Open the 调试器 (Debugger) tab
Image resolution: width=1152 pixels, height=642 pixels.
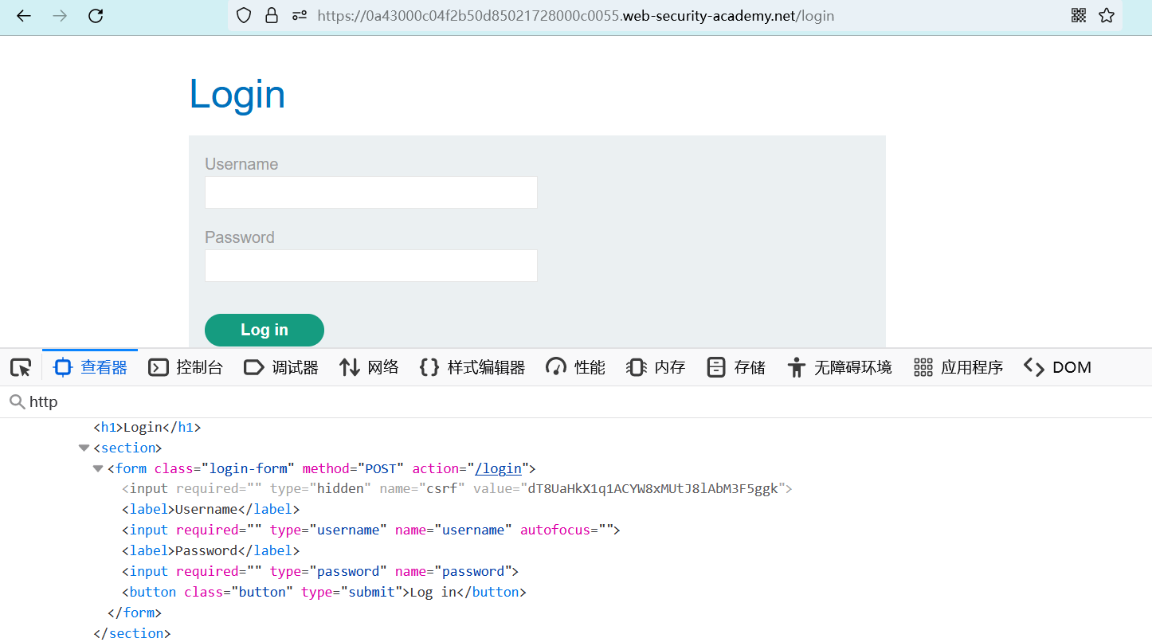click(281, 367)
